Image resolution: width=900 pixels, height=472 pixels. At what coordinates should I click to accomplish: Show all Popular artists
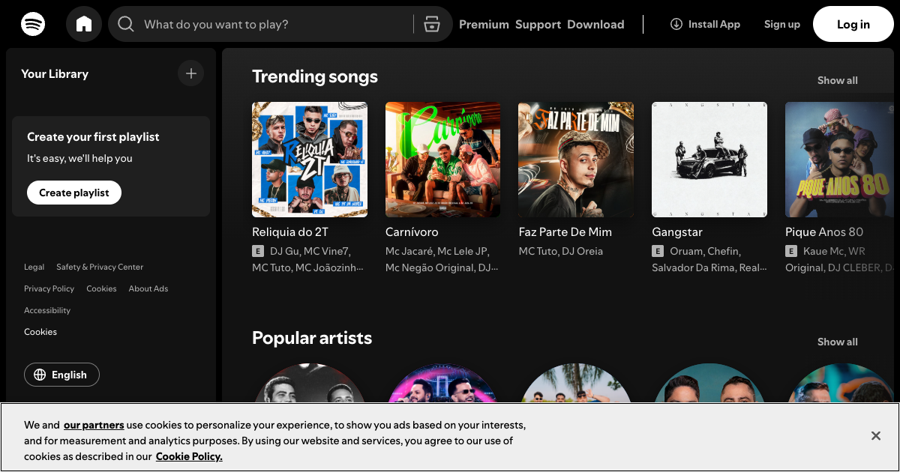pyautogui.click(x=837, y=342)
